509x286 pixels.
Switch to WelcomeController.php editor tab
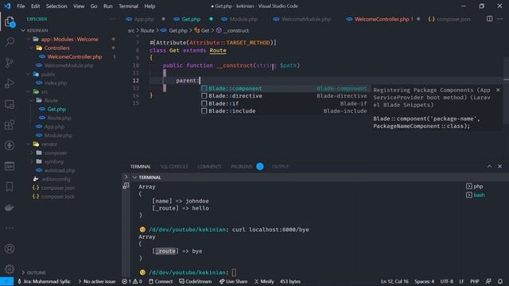coord(382,19)
